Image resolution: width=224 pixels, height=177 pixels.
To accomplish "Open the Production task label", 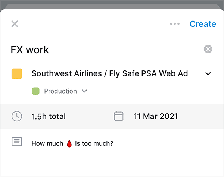I will click(60, 91).
